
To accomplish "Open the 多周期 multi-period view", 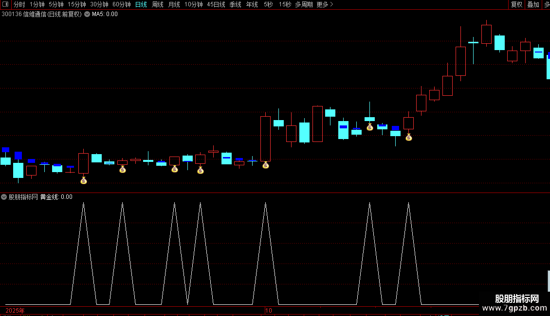I will point(304,4).
